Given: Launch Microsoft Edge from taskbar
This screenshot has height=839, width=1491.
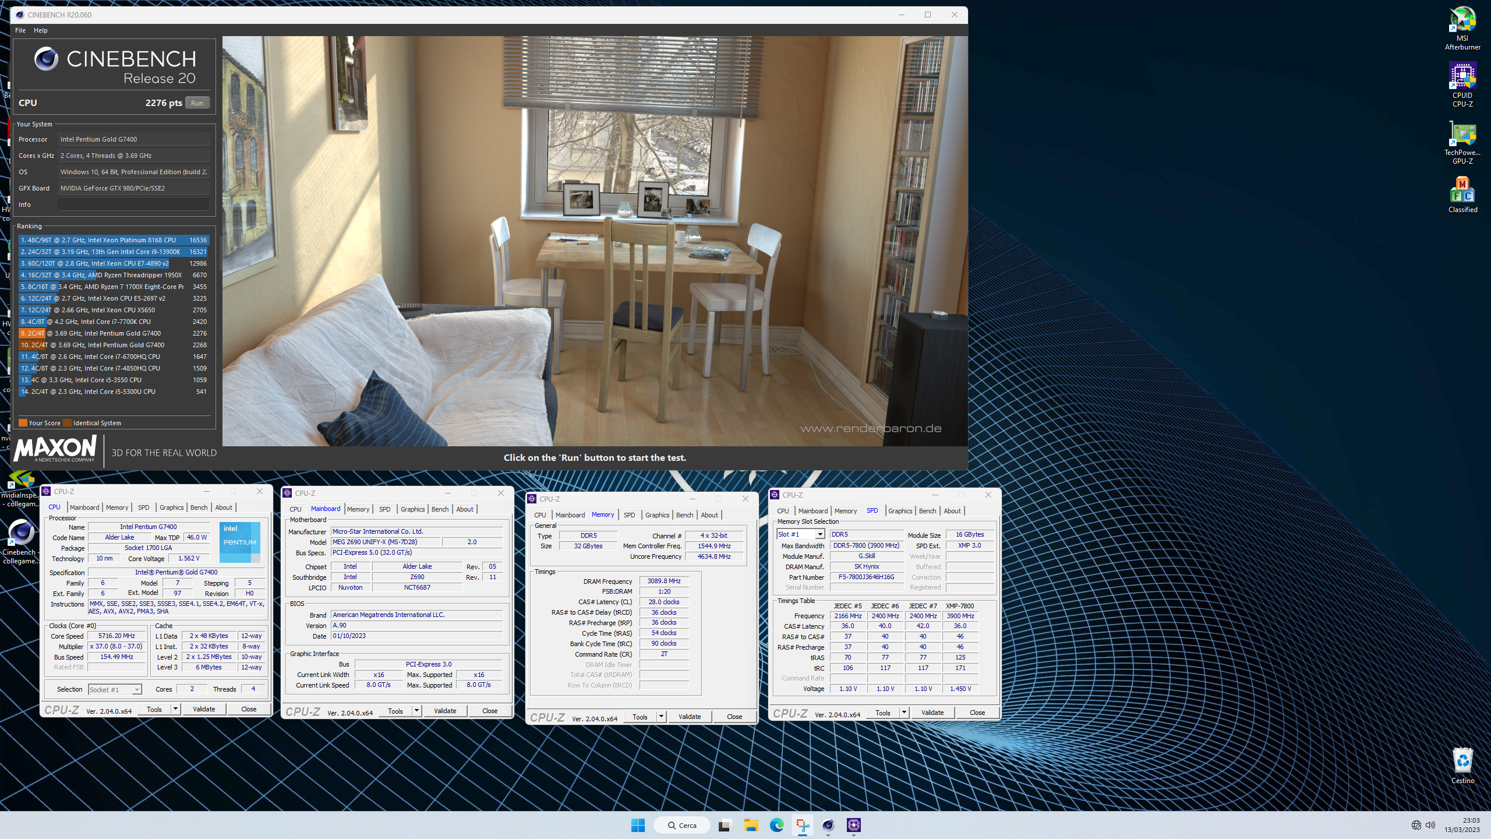Looking at the screenshot, I should point(776,825).
